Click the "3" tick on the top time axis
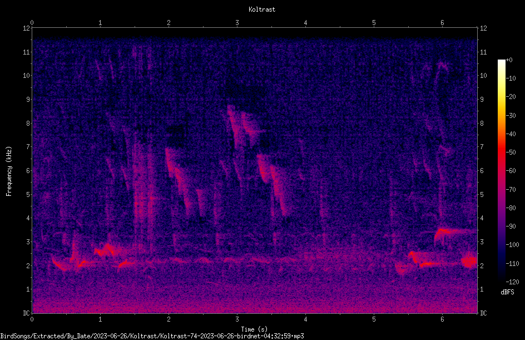The image size is (525, 340). pyautogui.click(x=237, y=23)
